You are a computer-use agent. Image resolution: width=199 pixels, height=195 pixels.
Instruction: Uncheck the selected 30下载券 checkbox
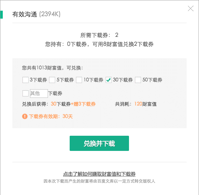pos(109,80)
